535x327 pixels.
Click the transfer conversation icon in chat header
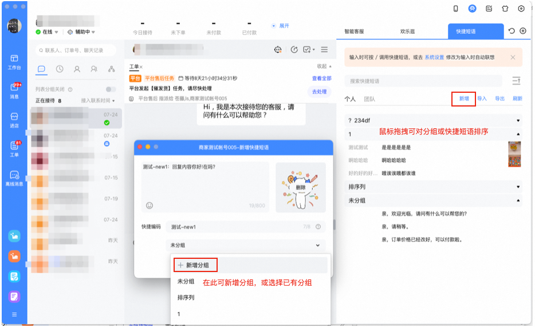[x=294, y=50]
